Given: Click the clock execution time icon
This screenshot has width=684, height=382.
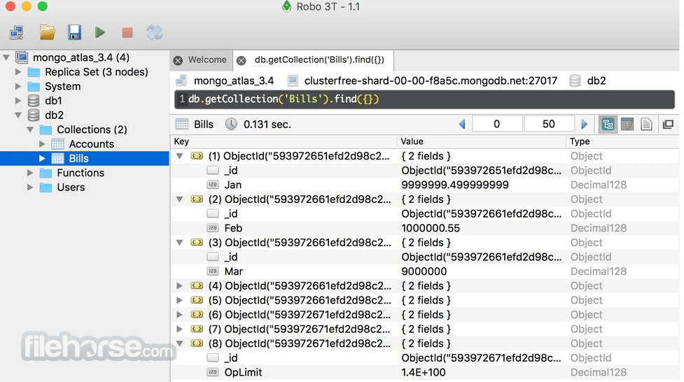Looking at the screenshot, I should (231, 125).
